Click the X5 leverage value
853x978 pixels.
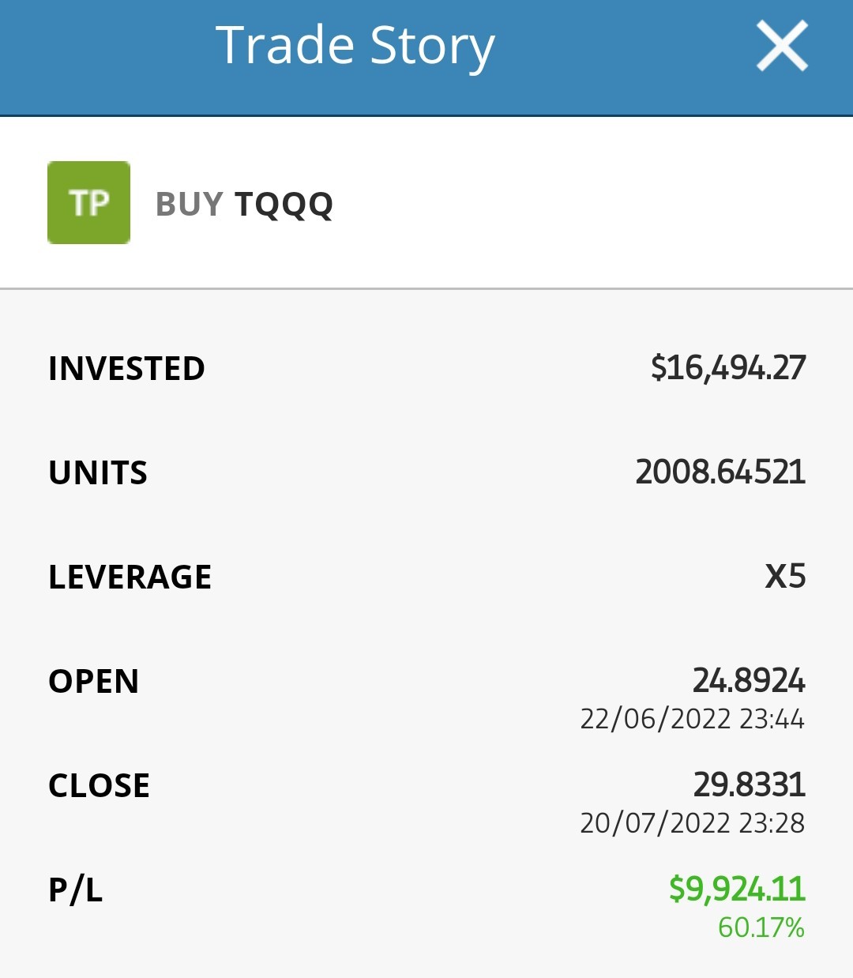[x=785, y=577]
